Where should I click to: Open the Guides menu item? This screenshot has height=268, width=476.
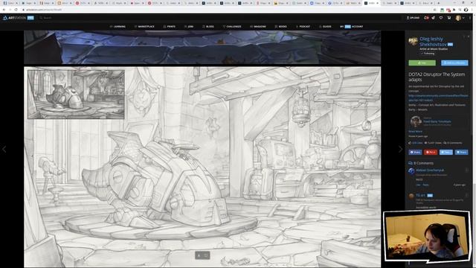click(x=325, y=27)
